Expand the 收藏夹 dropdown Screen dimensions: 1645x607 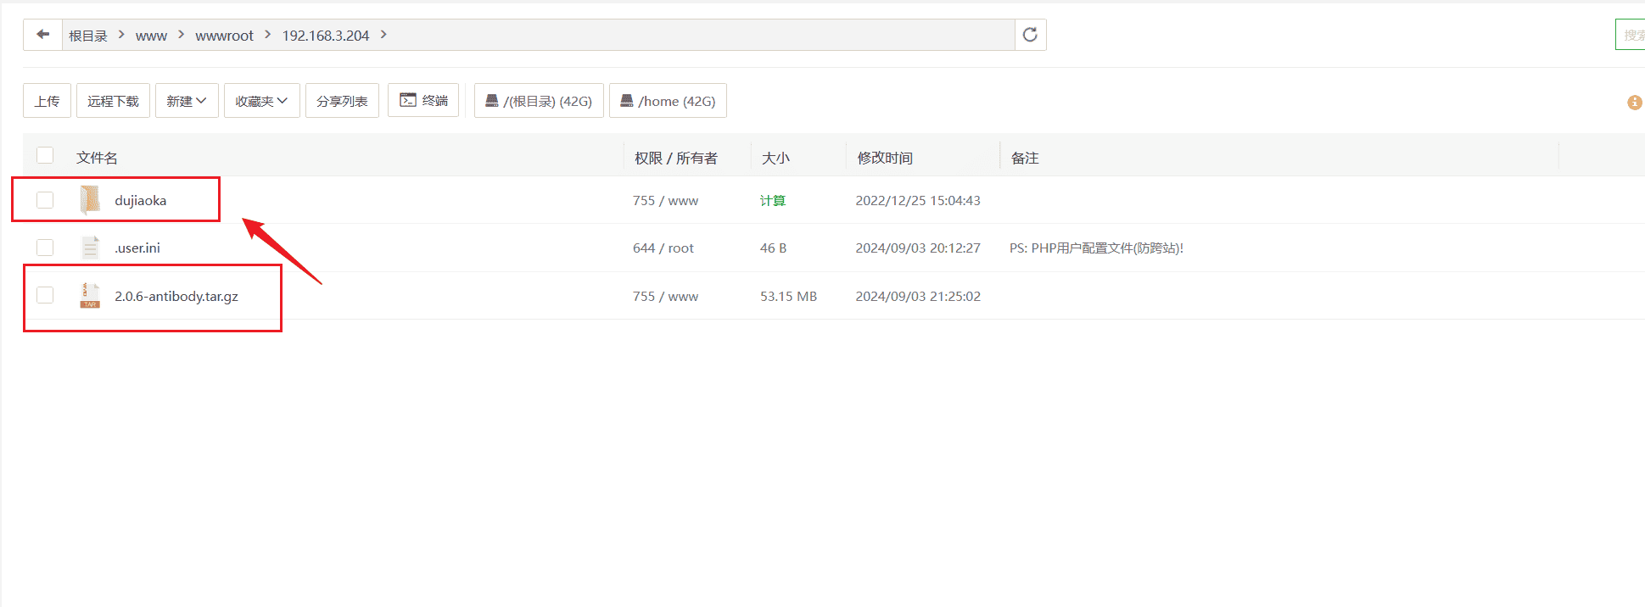click(x=261, y=101)
